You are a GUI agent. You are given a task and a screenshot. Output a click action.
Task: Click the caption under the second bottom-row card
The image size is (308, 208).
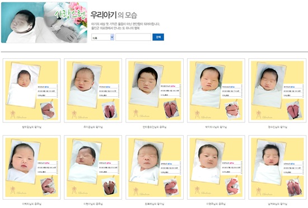(93, 204)
